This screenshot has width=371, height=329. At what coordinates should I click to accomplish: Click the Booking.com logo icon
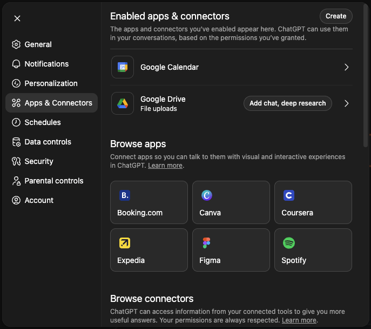(x=125, y=195)
